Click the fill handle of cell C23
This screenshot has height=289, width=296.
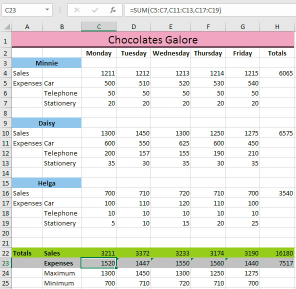[116, 267]
